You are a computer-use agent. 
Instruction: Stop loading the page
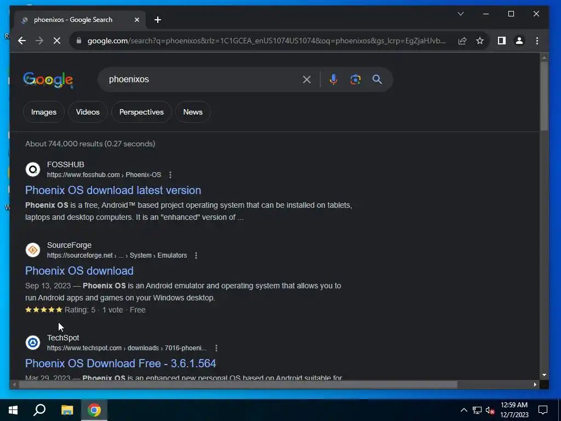pos(57,41)
